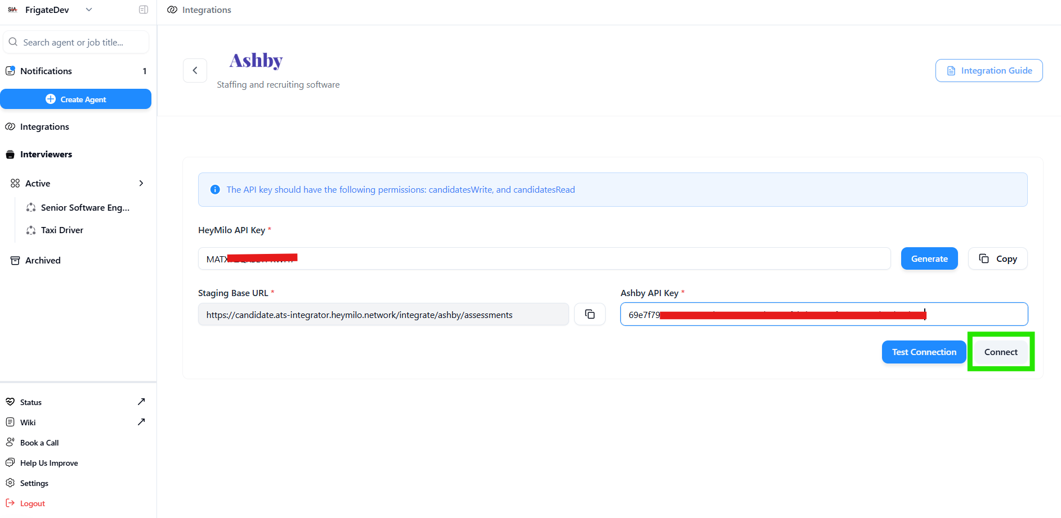
Task: Click the Archived box icon
Action: 15,261
